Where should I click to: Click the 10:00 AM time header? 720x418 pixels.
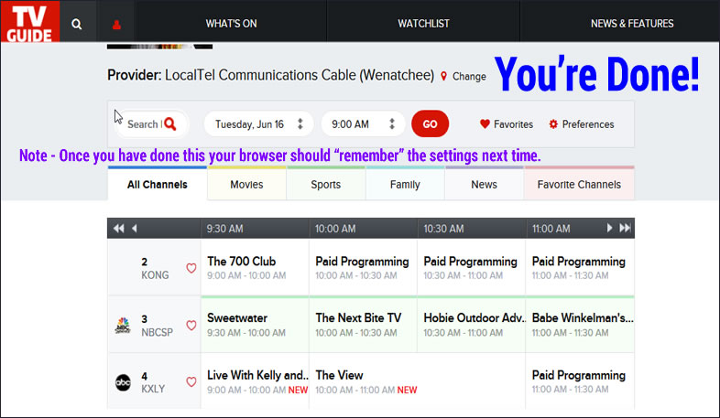334,229
